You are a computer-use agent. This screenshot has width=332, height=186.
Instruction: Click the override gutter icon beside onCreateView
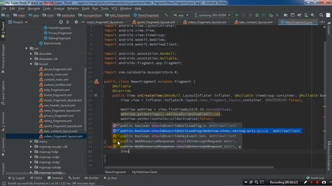click(x=96, y=95)
